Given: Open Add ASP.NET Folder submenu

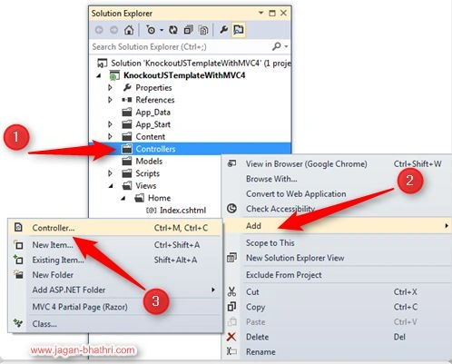Looking at the screenshot, I should 114,290.
